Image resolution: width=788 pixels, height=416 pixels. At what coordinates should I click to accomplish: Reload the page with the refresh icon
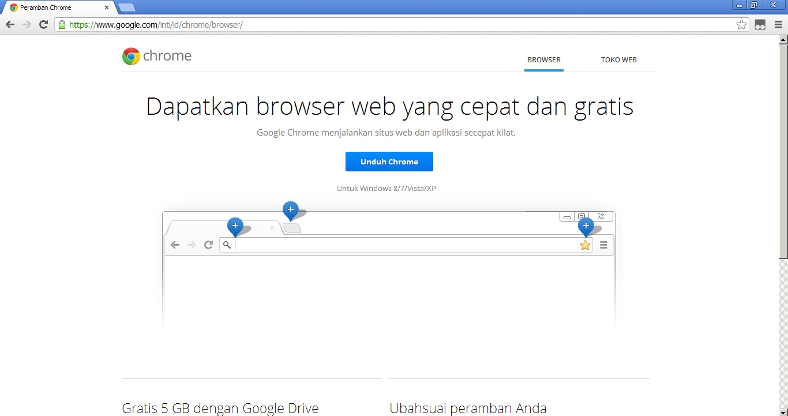coord(43,25)
